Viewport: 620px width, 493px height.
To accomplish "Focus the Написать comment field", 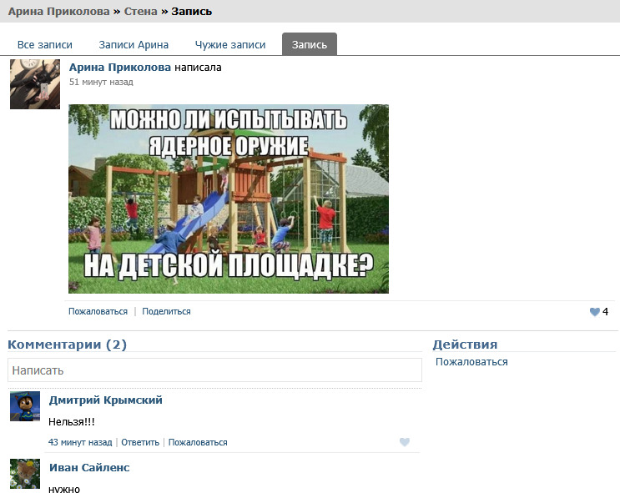I will (214, 370).
